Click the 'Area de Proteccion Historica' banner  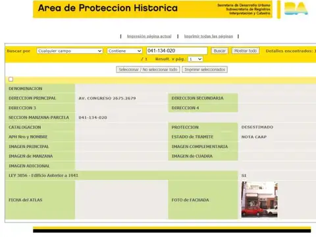[153, 9]
